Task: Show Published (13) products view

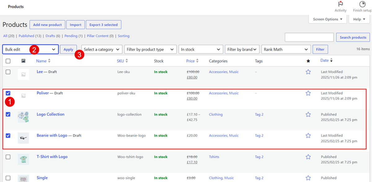Action: click(x=30, y=36)
